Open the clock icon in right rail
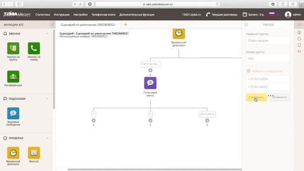This screenshot has height=171, width=304. [x=299, y=39]
